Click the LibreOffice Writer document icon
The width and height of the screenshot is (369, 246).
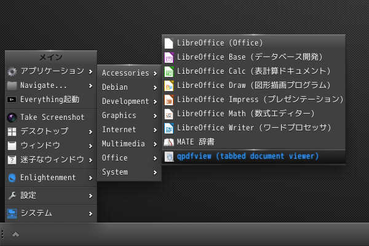(x=169, y=128)
